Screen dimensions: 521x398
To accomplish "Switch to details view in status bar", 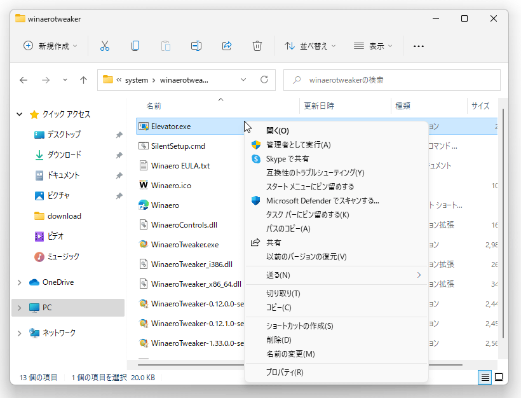I will click(485, 378).
